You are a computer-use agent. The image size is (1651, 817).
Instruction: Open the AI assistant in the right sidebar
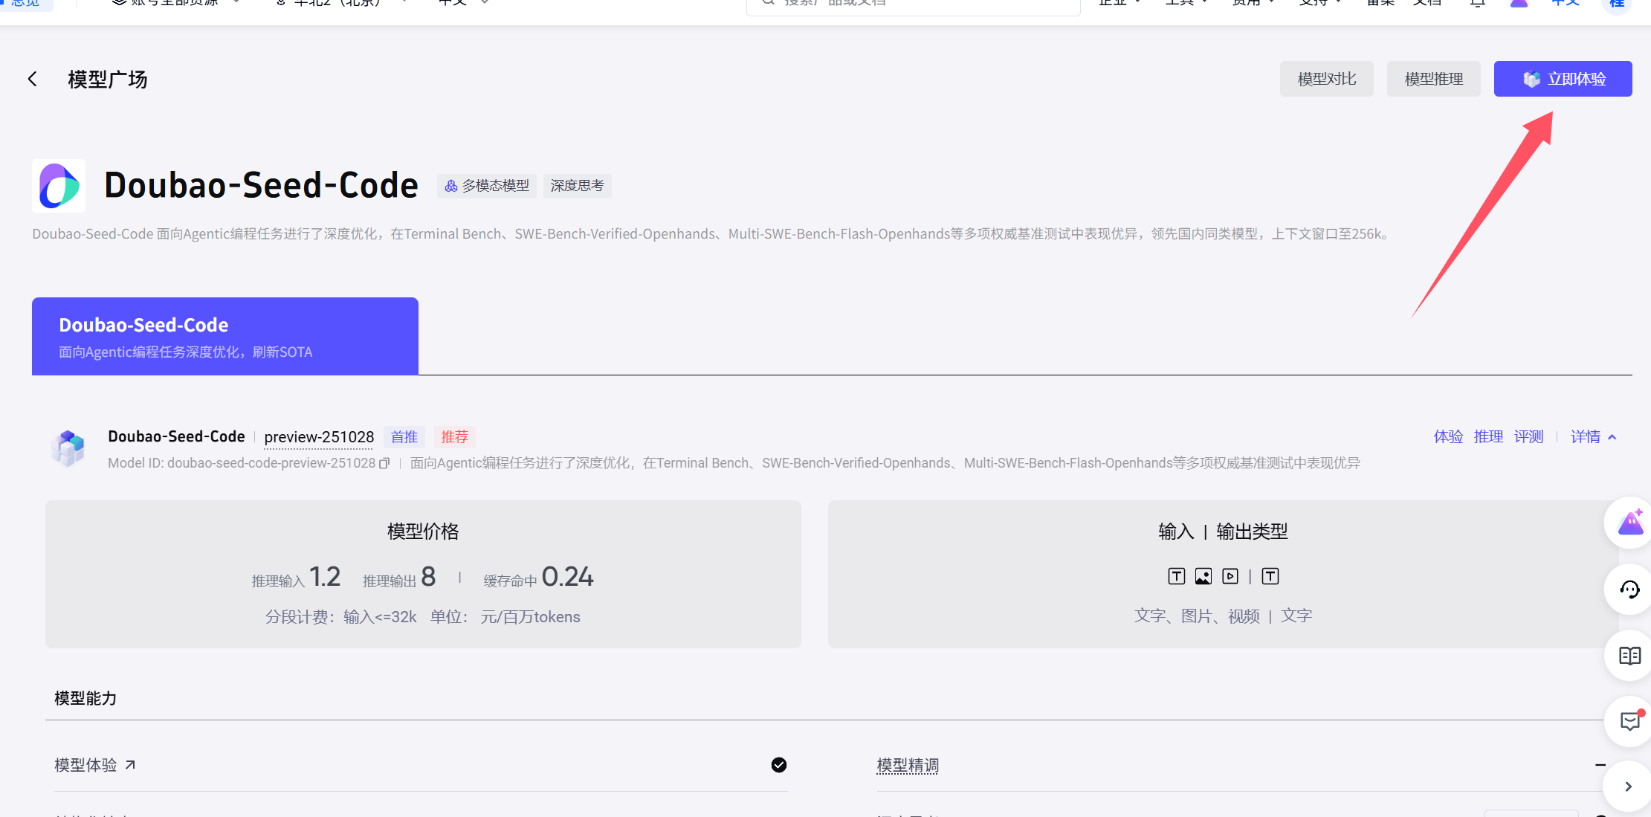pyautogui.click(x=1629, y=522)
